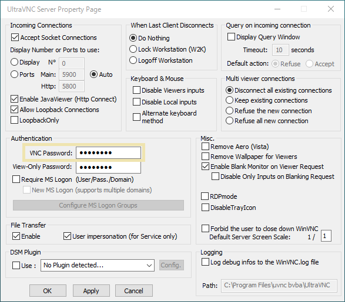Click the Cancel button

134,291
